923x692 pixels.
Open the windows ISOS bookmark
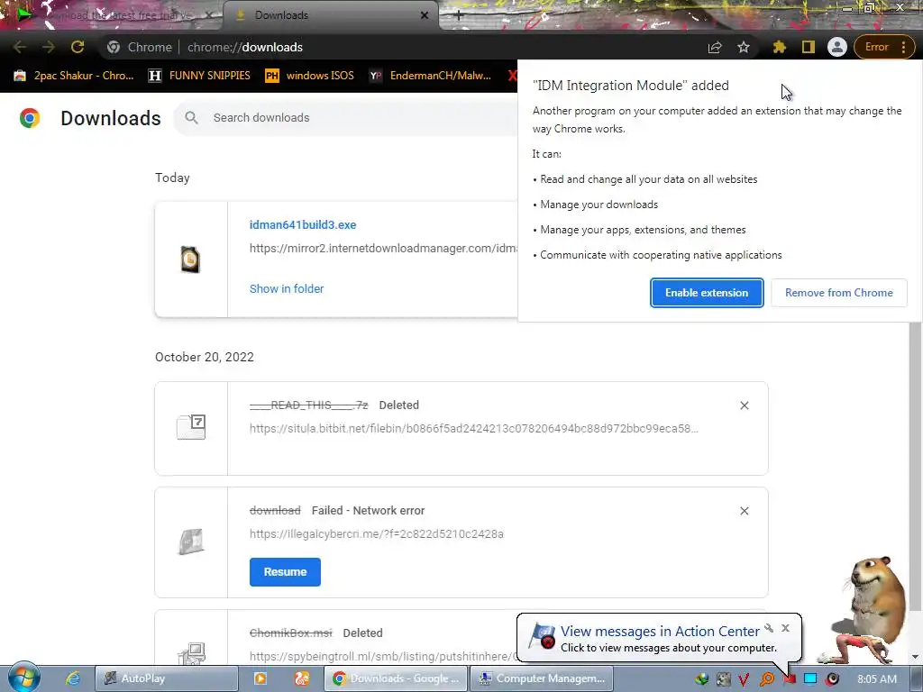(x=310, y=76)
